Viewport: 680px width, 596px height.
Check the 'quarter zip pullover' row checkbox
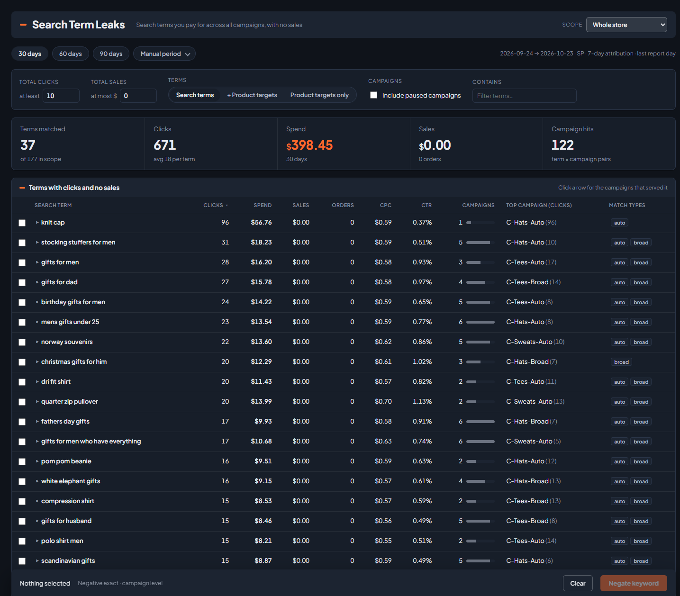(22, 402)
